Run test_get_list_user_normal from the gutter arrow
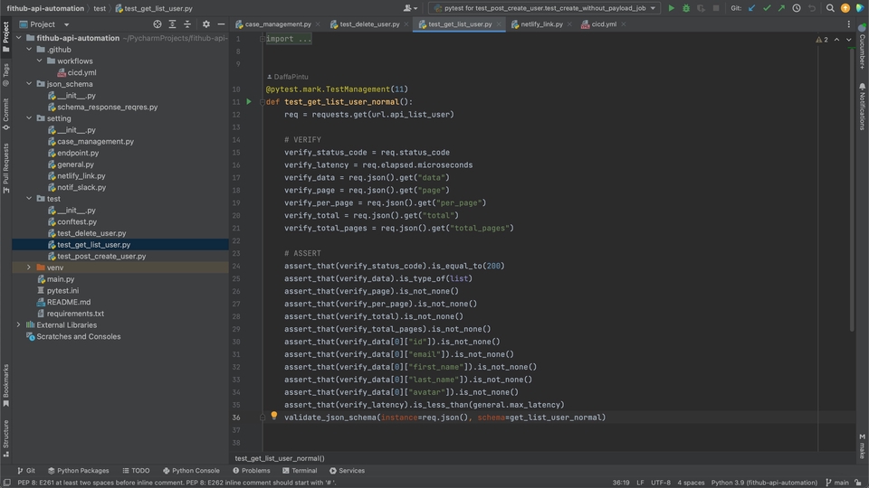 coord(249,102)
